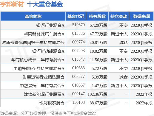Select fund code 010367
The width and height of the screenshot is (154, 116).
(78, 85)
